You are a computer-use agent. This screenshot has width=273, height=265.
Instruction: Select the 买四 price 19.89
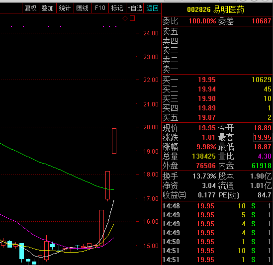coord(207,108)
